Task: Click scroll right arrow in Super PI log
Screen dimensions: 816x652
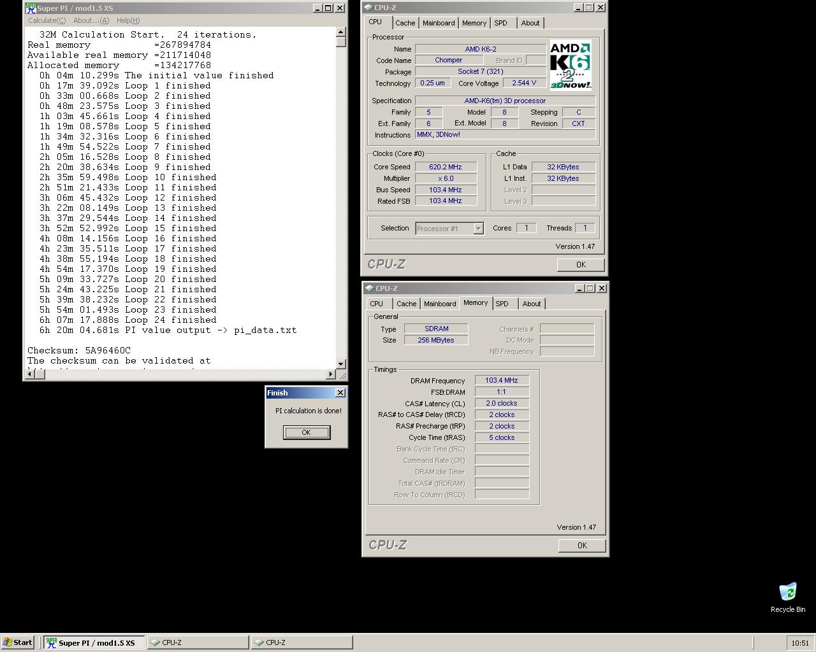Action: 331,374
